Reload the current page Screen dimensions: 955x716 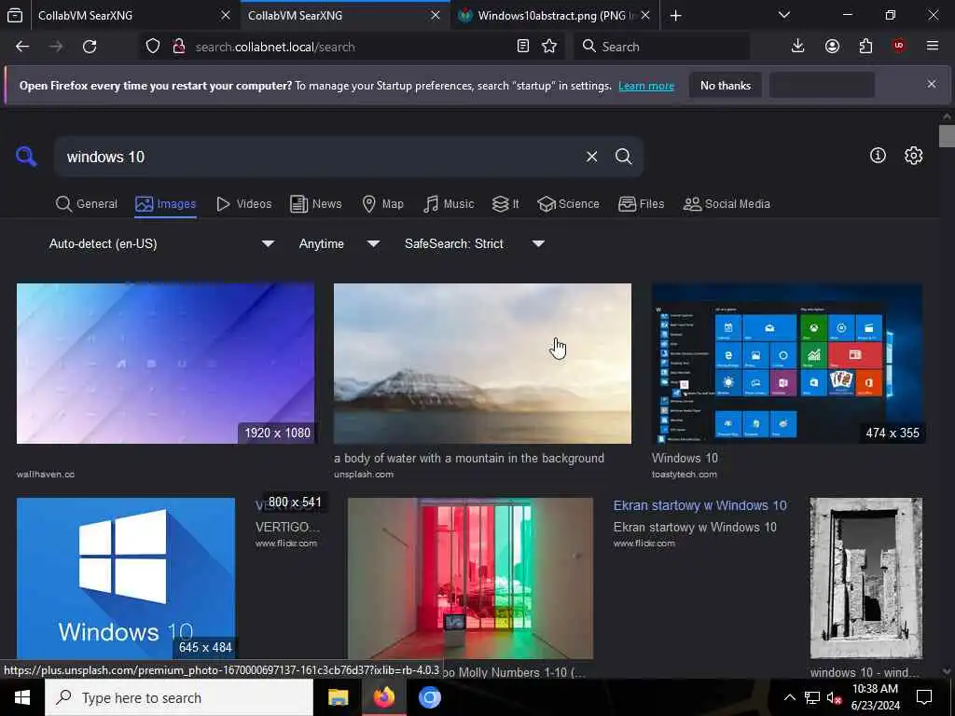(90, 47)
